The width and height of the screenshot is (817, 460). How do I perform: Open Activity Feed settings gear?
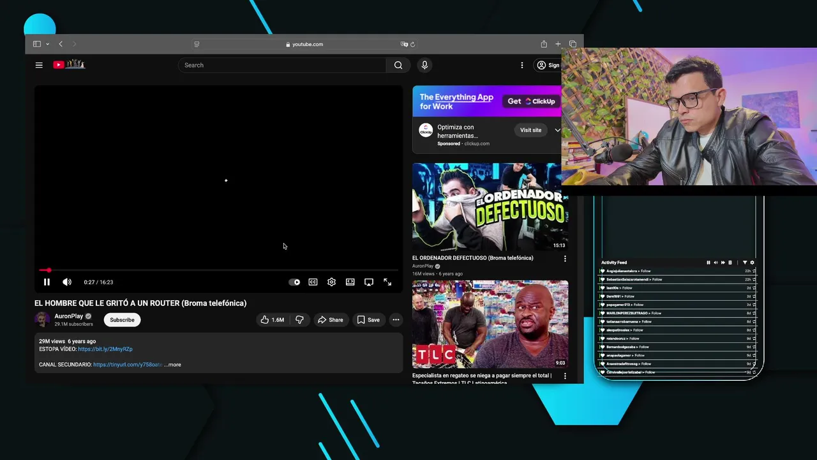point(752,263)
